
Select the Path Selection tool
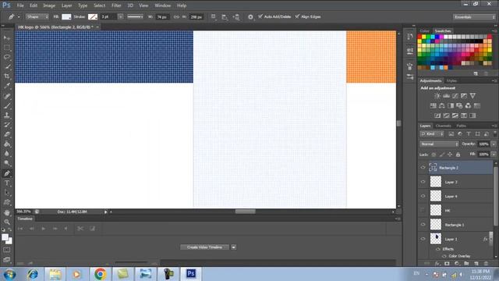7,193
